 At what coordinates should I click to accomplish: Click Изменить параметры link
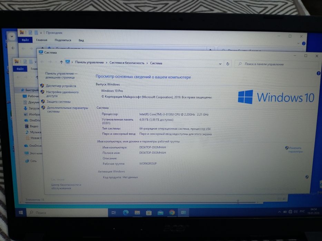pos(295,150)
